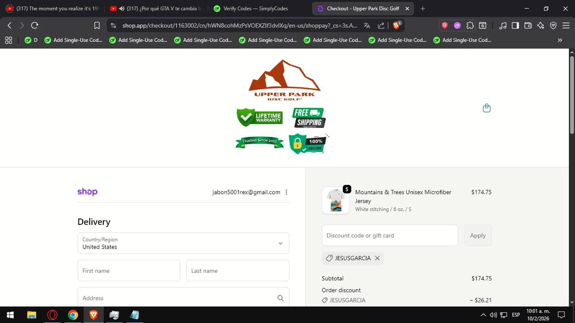Click the search icon in Address field
Image resolution: width=575 pixels, height=323 pixels.
pos(280,298)
